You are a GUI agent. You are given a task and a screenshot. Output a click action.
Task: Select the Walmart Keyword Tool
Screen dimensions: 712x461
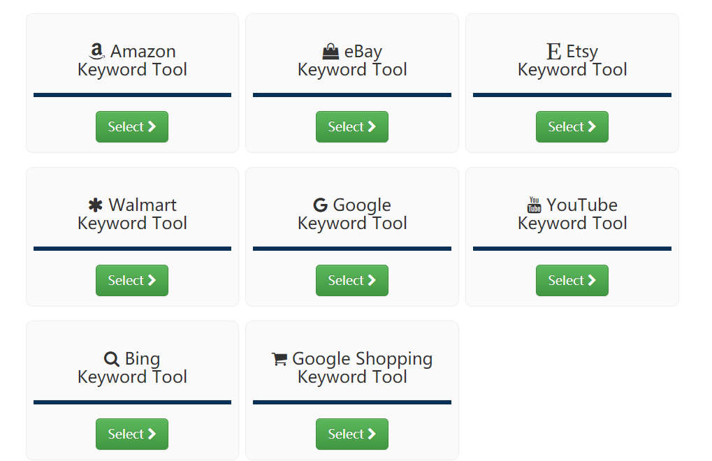coord(132,280)
